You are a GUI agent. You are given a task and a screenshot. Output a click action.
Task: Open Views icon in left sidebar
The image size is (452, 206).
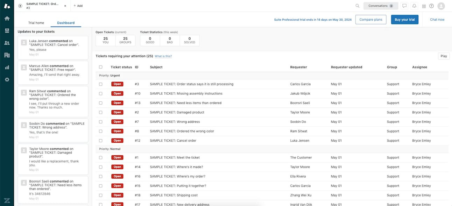[7, 31]
